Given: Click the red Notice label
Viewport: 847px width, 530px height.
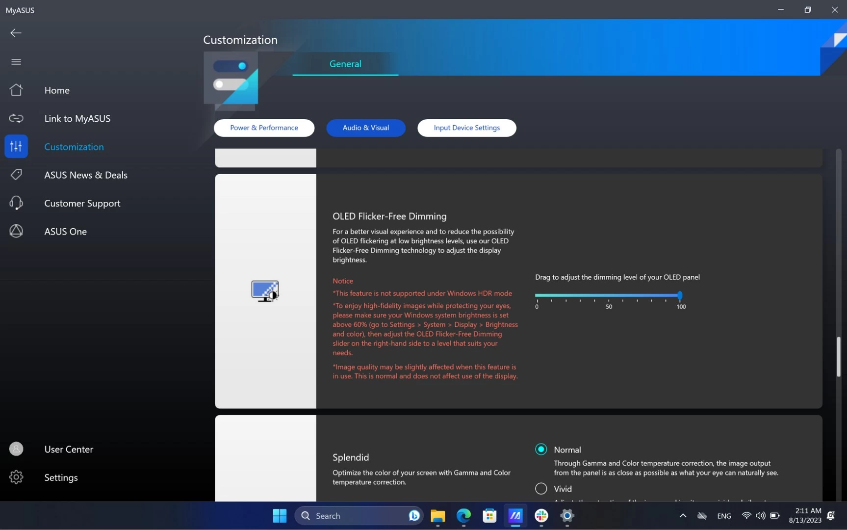Looking at the screenshot, I should (343, 281).
